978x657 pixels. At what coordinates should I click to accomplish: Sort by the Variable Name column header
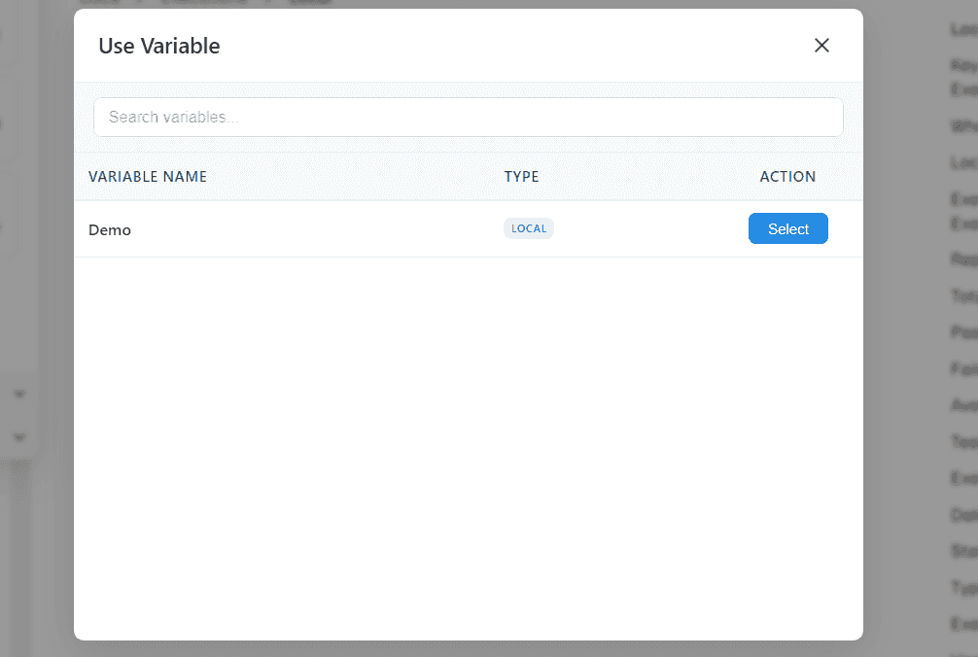point(148,177)
